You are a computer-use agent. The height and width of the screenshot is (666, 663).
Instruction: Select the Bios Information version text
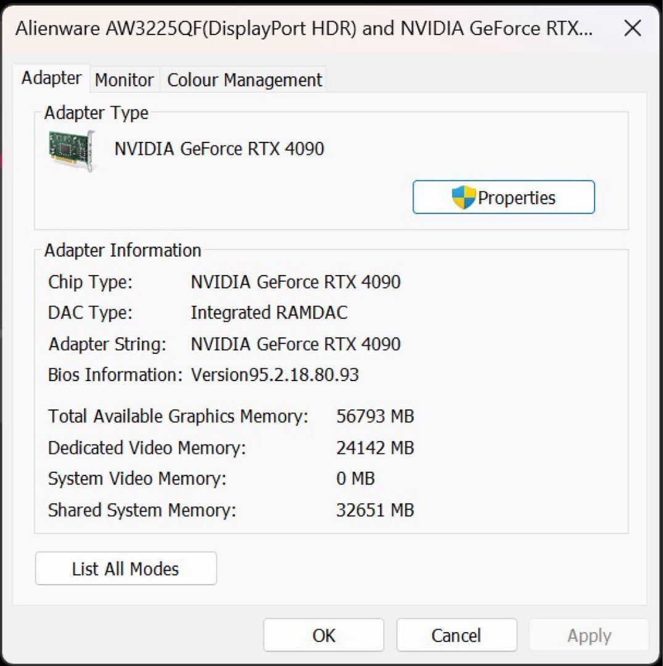[x=275, y=375]
